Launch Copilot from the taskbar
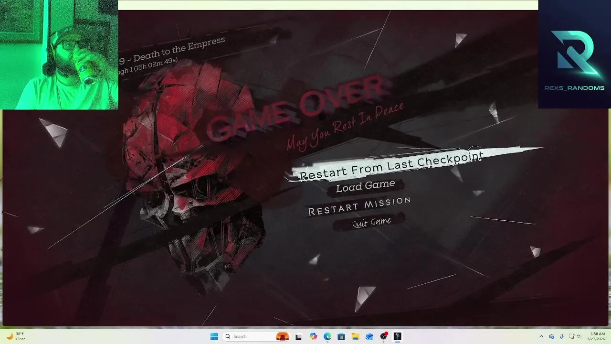This screenshot has height=344, width=611. [x=313, y=336]
